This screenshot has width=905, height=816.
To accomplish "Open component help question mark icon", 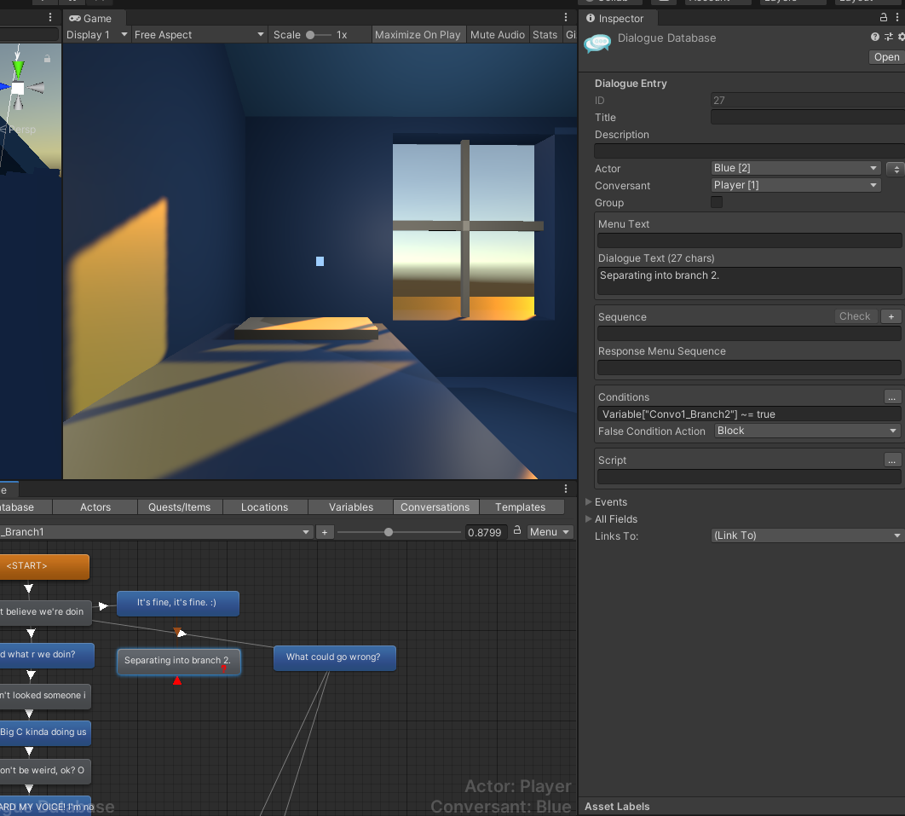I will point(875,37).
